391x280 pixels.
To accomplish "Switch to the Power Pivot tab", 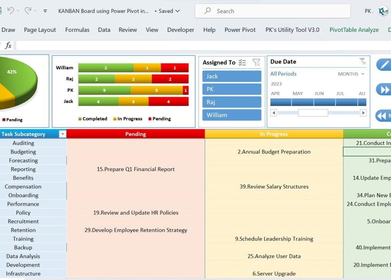I will (240, 29).
